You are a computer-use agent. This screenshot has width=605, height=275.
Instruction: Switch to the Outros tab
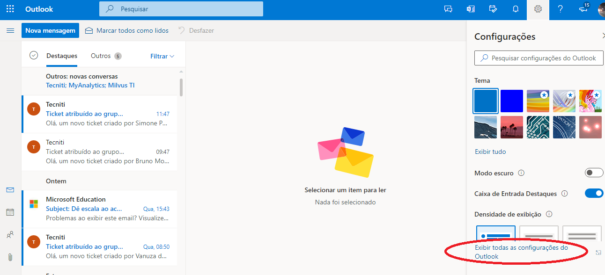pos(106,56)
